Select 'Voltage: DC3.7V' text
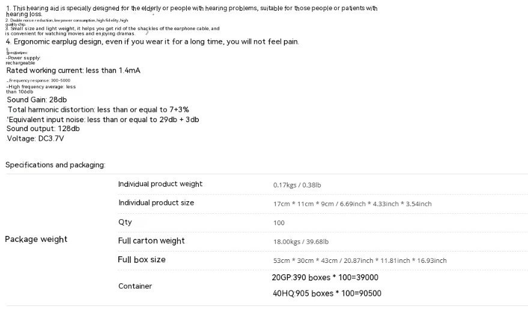Image resolution: width=528 pixels, height=309 pixels. pos(35,139)
